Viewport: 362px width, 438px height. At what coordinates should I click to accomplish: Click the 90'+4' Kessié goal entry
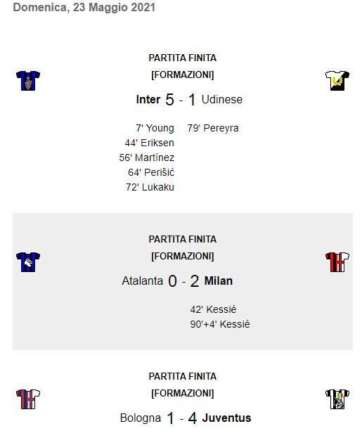point(220,324)
